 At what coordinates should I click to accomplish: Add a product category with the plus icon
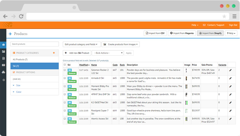click(54, 53)
